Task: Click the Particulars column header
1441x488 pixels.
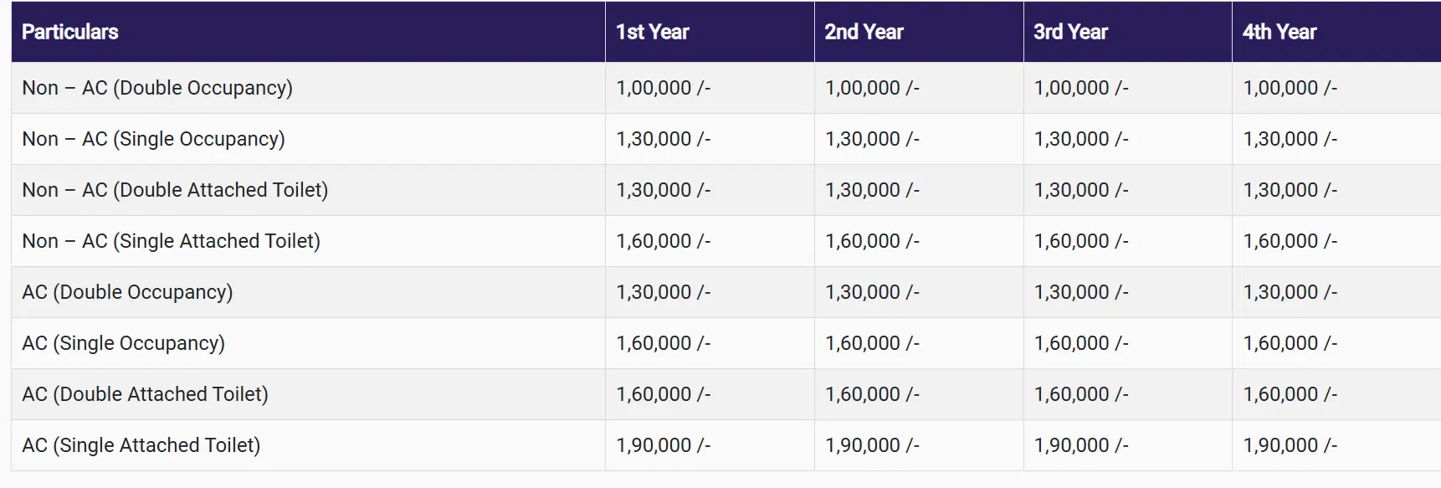Action: coord(70,32)
